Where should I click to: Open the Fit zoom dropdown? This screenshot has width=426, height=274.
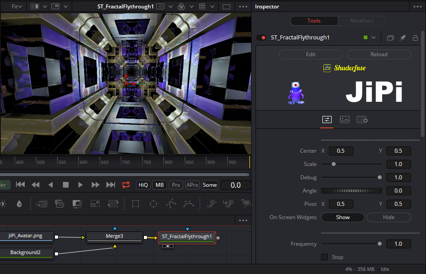(16, 7)
